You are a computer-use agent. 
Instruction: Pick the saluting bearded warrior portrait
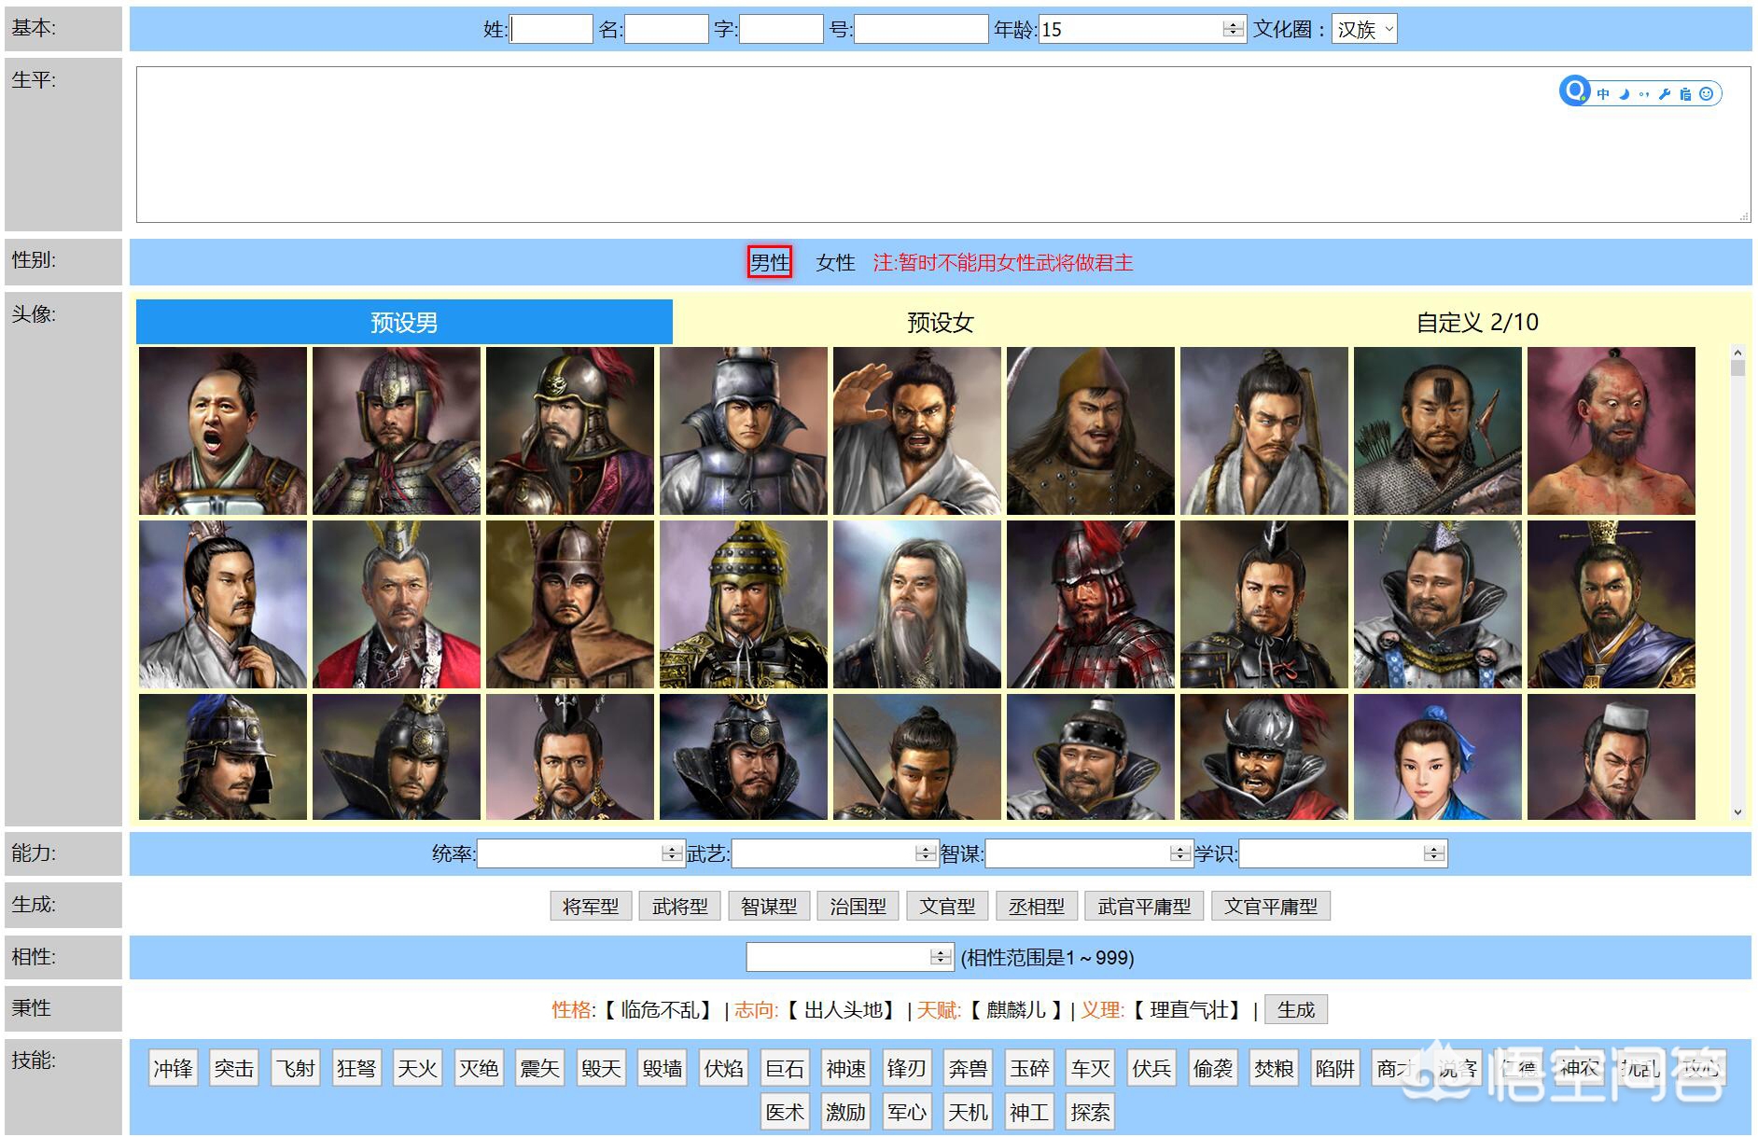click(917, 431)
